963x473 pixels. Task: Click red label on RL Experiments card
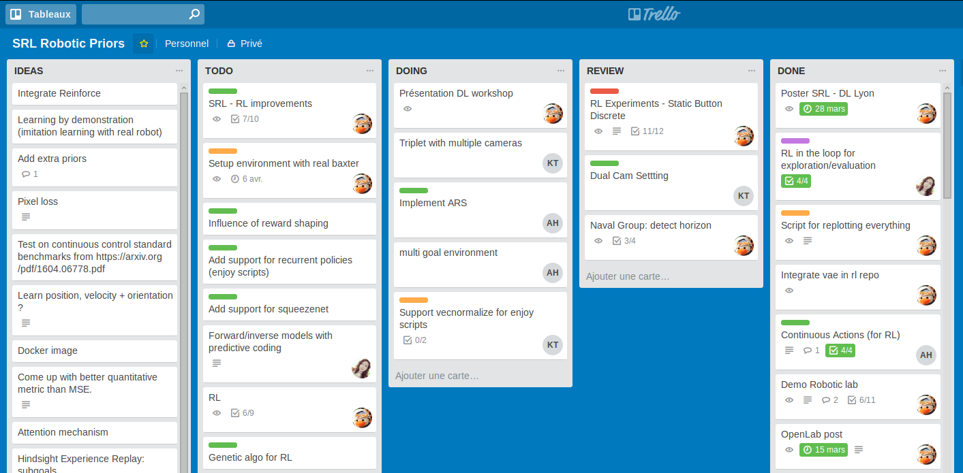click(605, 91)
